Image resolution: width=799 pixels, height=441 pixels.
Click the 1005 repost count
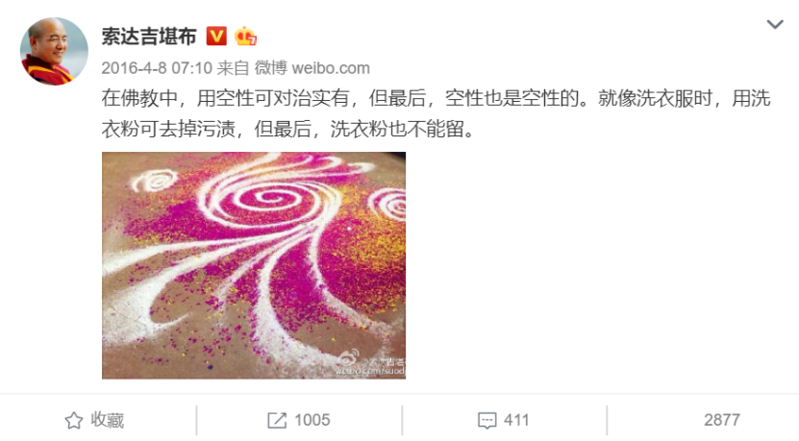tap(312, 420)
